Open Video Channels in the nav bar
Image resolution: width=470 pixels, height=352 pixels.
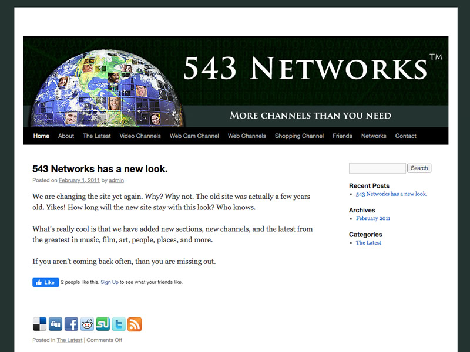point(140,136)
